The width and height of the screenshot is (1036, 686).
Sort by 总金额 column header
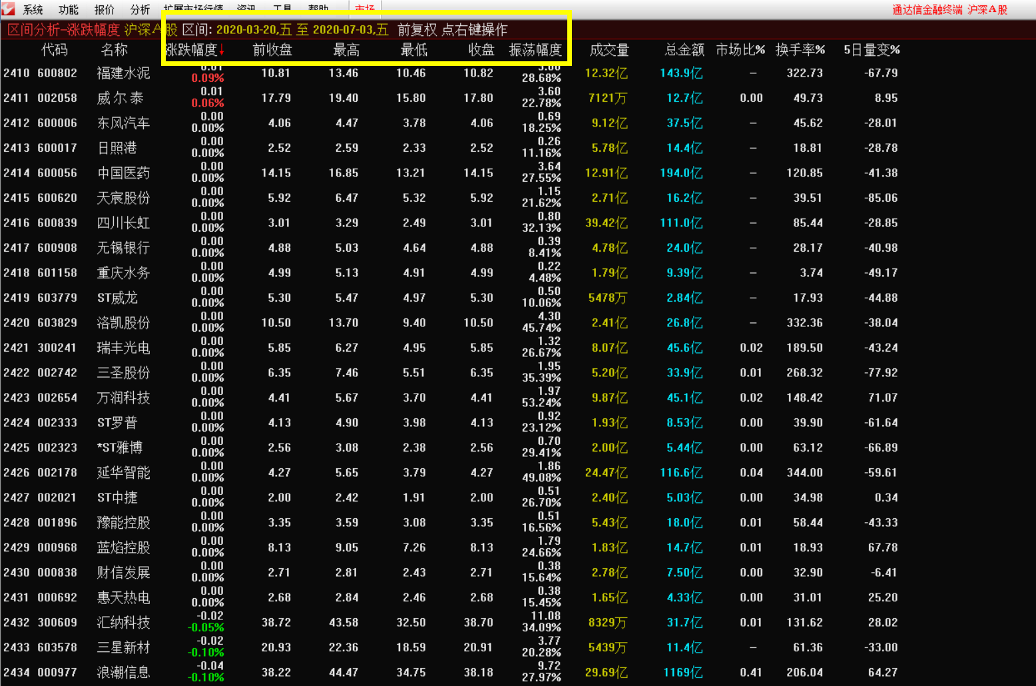point(684,51)
